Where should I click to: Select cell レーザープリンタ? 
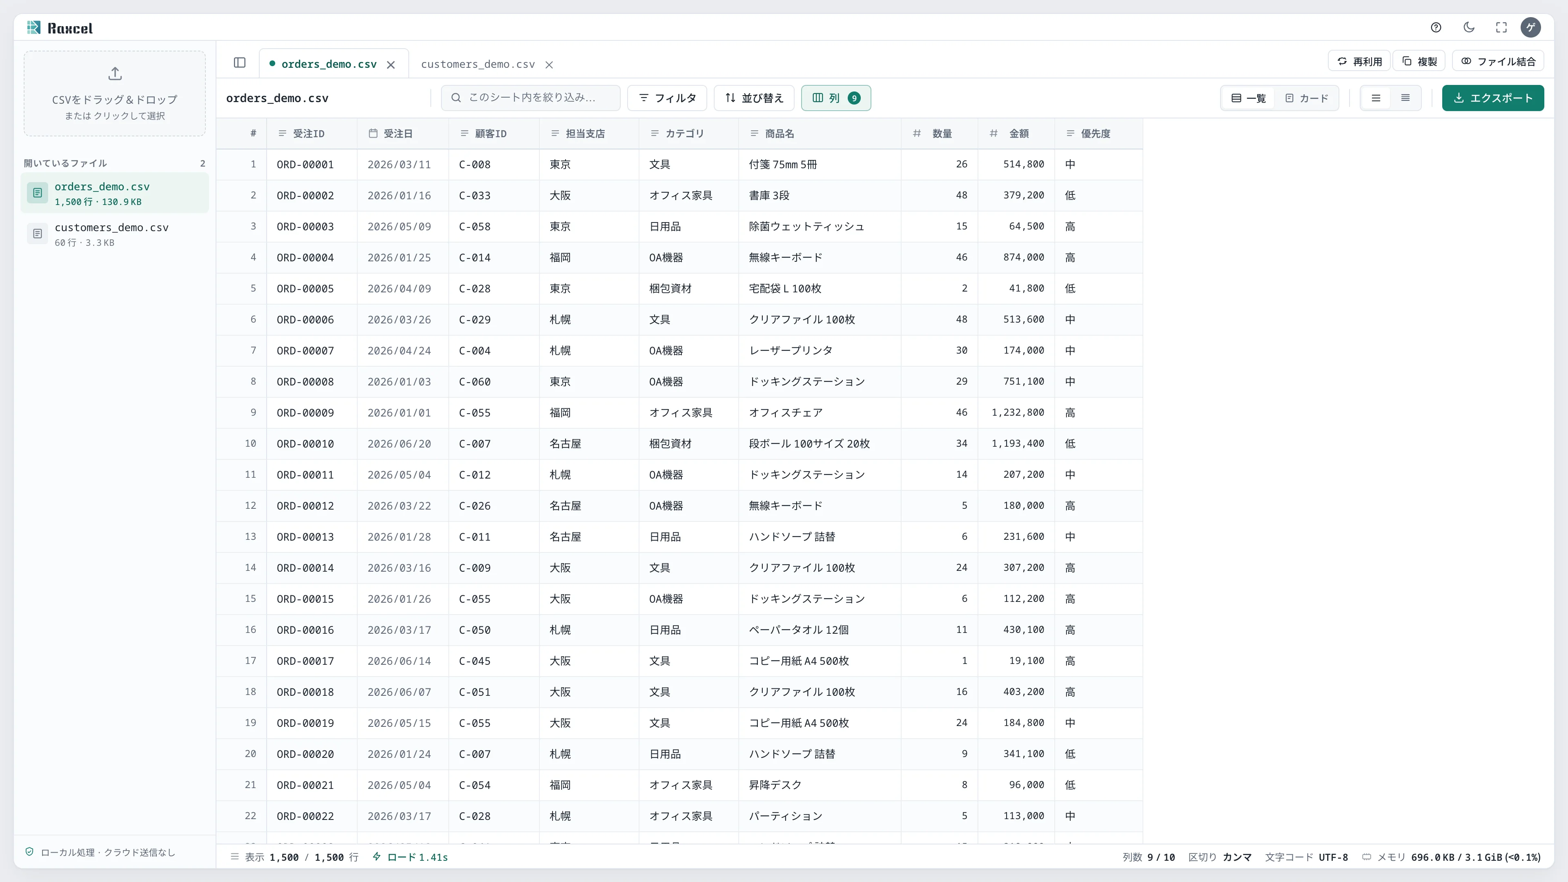820,351
